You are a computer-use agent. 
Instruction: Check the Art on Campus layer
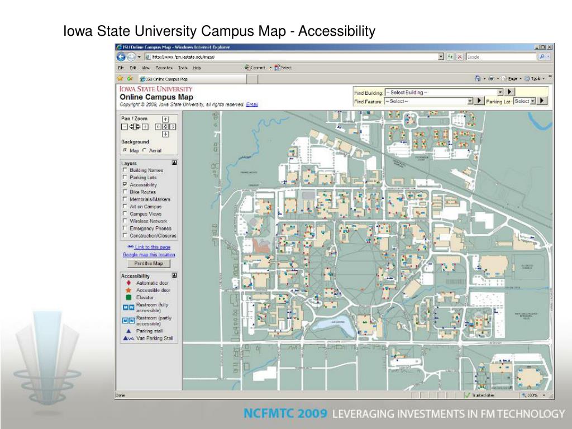click(125, 207)
